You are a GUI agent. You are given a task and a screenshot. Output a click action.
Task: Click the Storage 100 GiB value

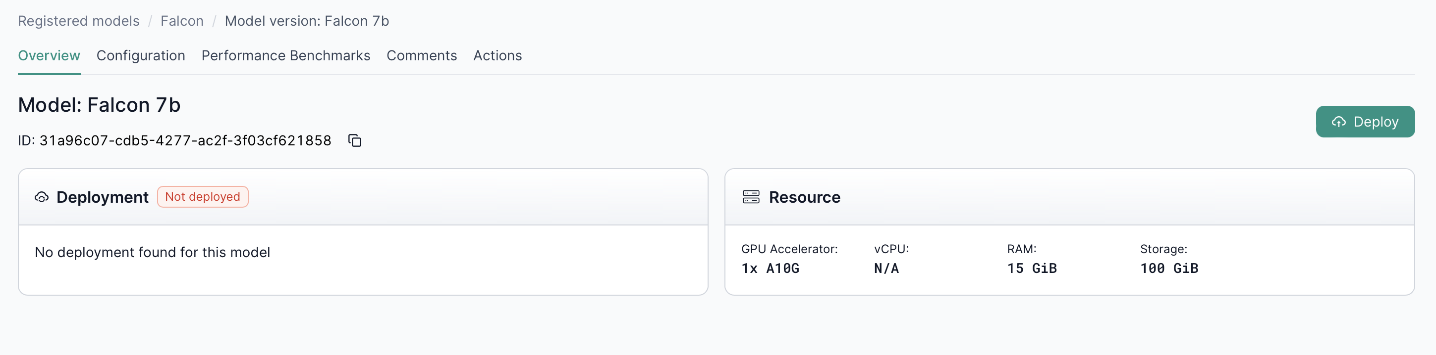coord(1169,269)
